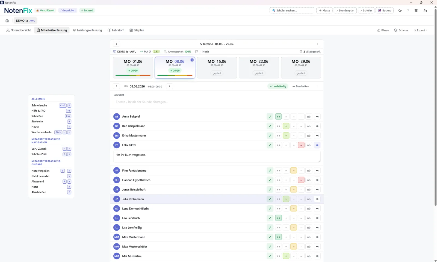Click the vertical scrollbar
The height and width of the screenshot is (262, 437).
pyautogui.click(x=435, y=108)
